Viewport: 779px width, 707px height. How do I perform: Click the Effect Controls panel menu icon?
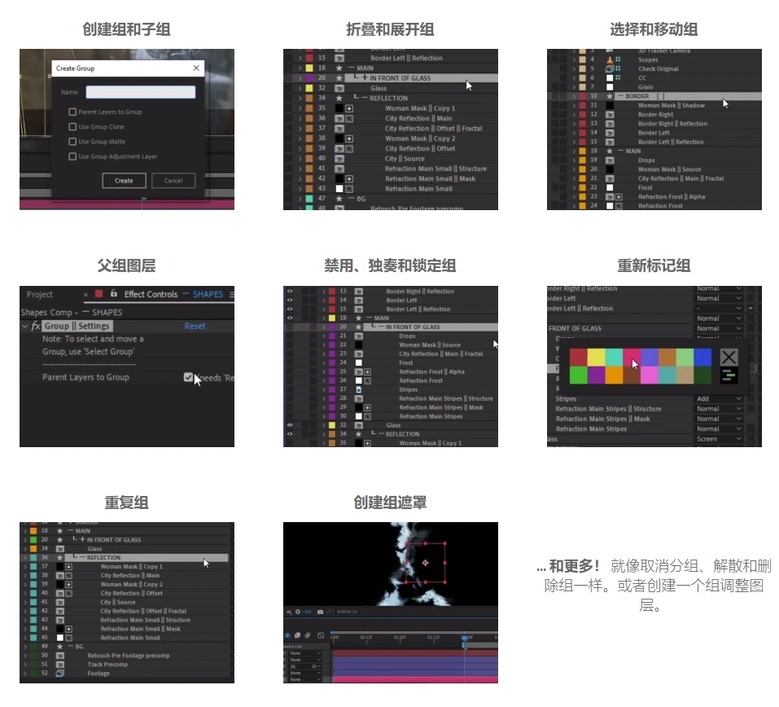click(x=231, y=294)
